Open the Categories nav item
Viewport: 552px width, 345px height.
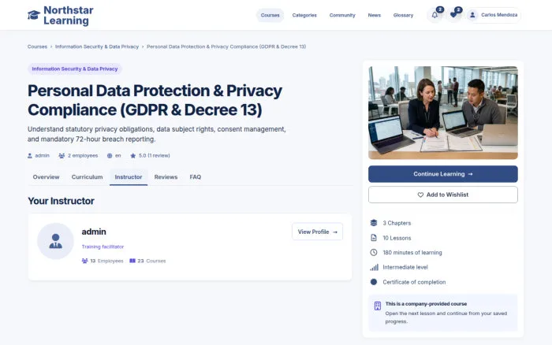coord(304,16)
